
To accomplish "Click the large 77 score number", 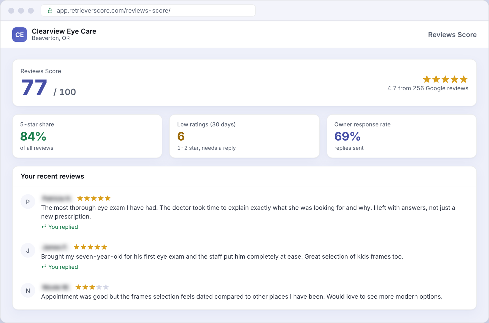I will click(x=34, y=88).
